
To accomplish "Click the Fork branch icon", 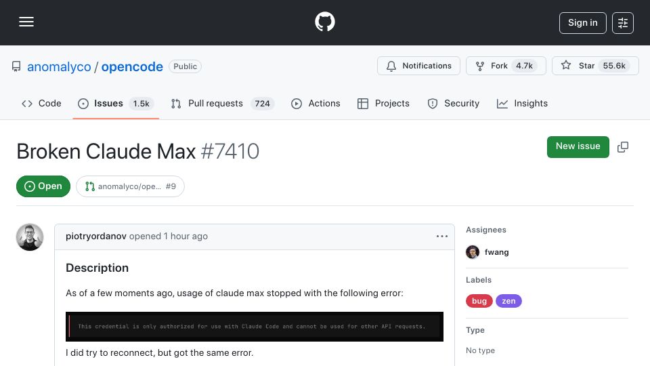I will coord(479,66).
